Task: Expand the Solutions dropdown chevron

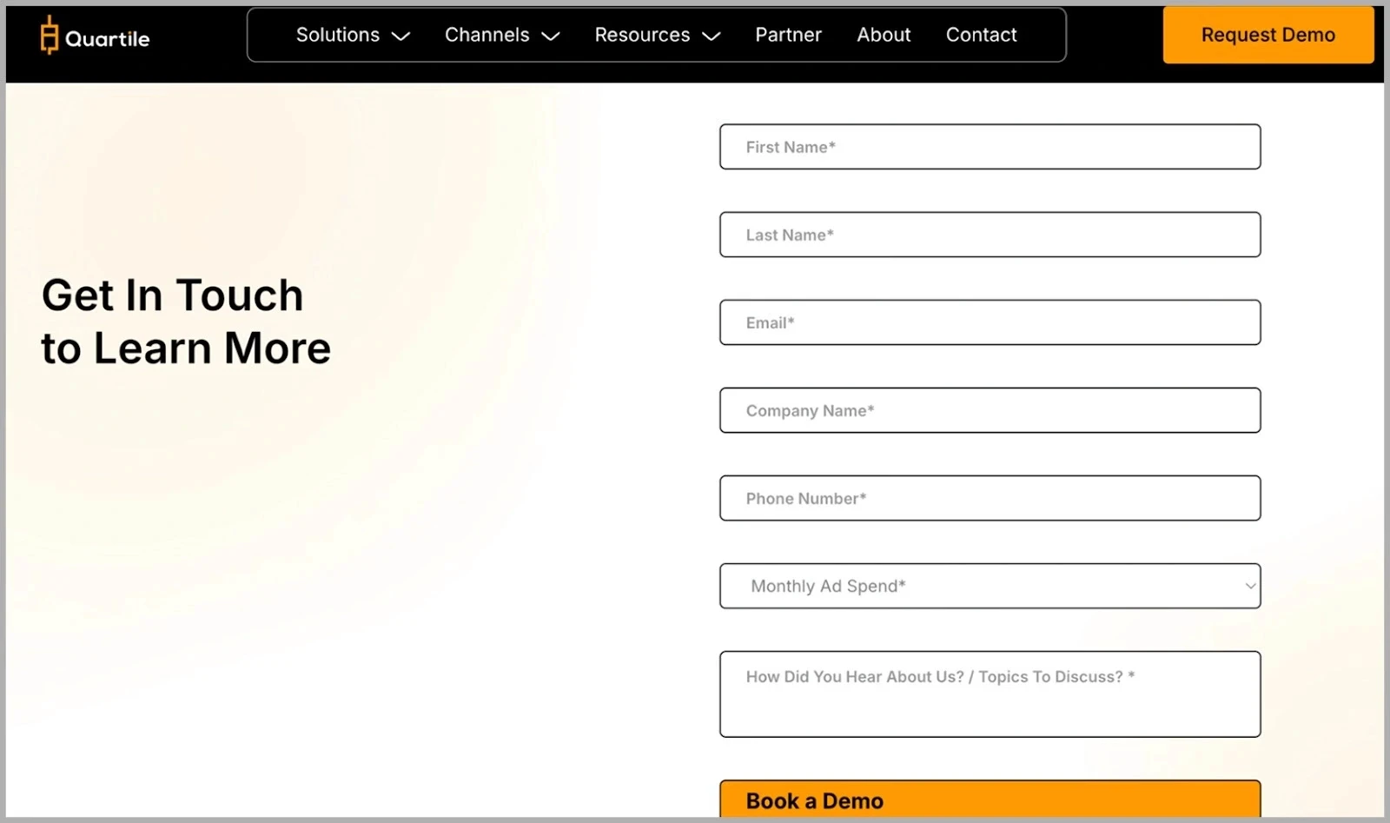Action: click(400, 37)
